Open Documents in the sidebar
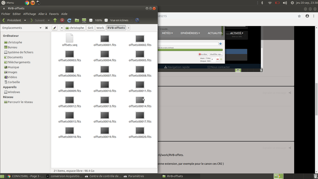 pos(13,57)
